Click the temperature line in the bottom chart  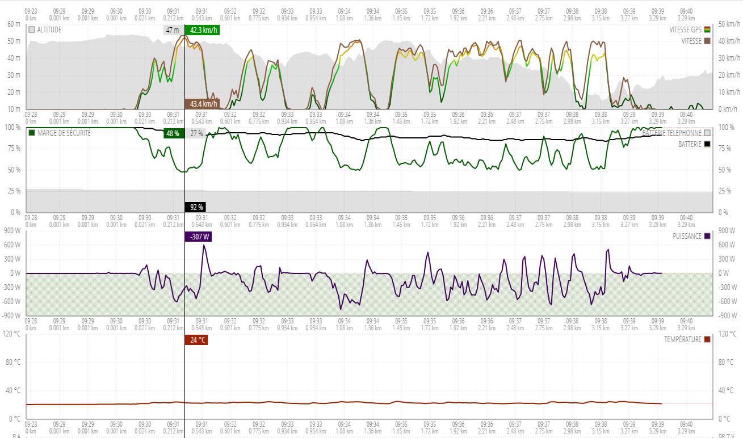point(344,403)
